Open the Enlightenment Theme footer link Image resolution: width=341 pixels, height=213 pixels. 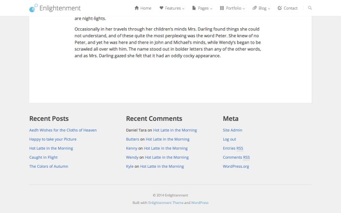coord(166,202)
